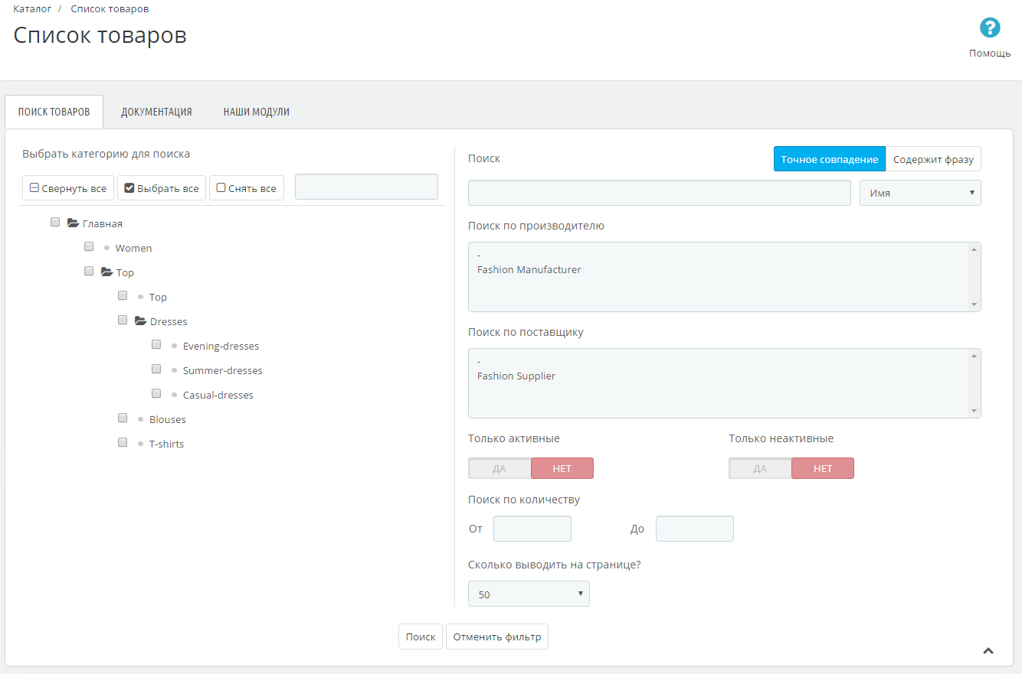Click the Главная folder icon
The height and width of the screenshot is (674, 1022).
pos(73,223)
